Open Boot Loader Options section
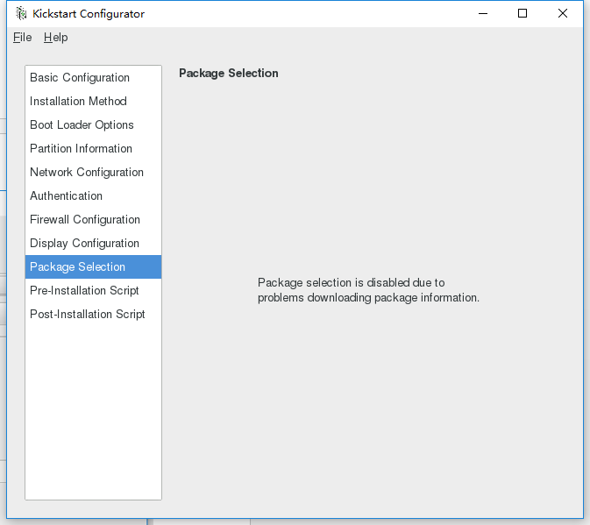The height and width of the screenshot is (525, 590). click(x=82, y=125)
